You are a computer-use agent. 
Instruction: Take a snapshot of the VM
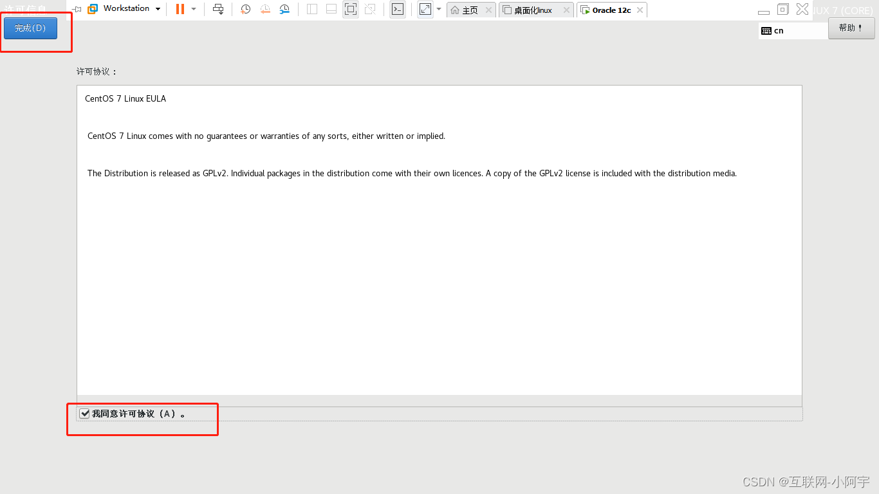click(x=245, y=9)
